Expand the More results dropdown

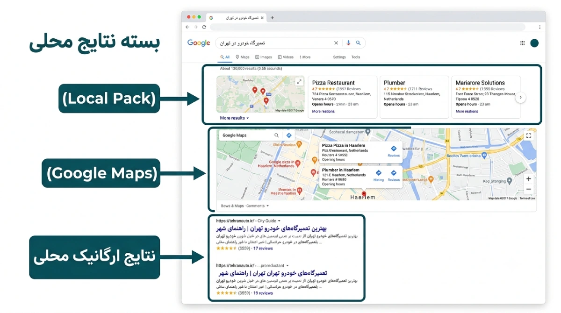234,118
